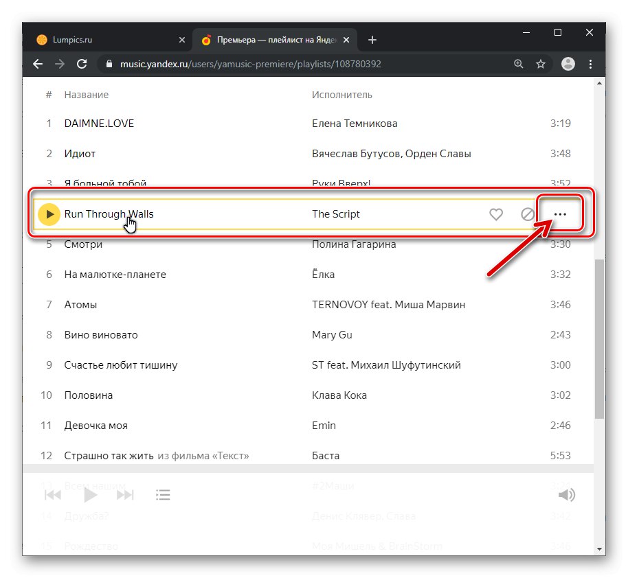Viewport: 628px width, 578px height.
Task: Click the track title DAIMNE.LOVE
Action: point(99,124)
